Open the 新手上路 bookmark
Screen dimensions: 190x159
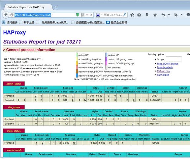point(27,23)
